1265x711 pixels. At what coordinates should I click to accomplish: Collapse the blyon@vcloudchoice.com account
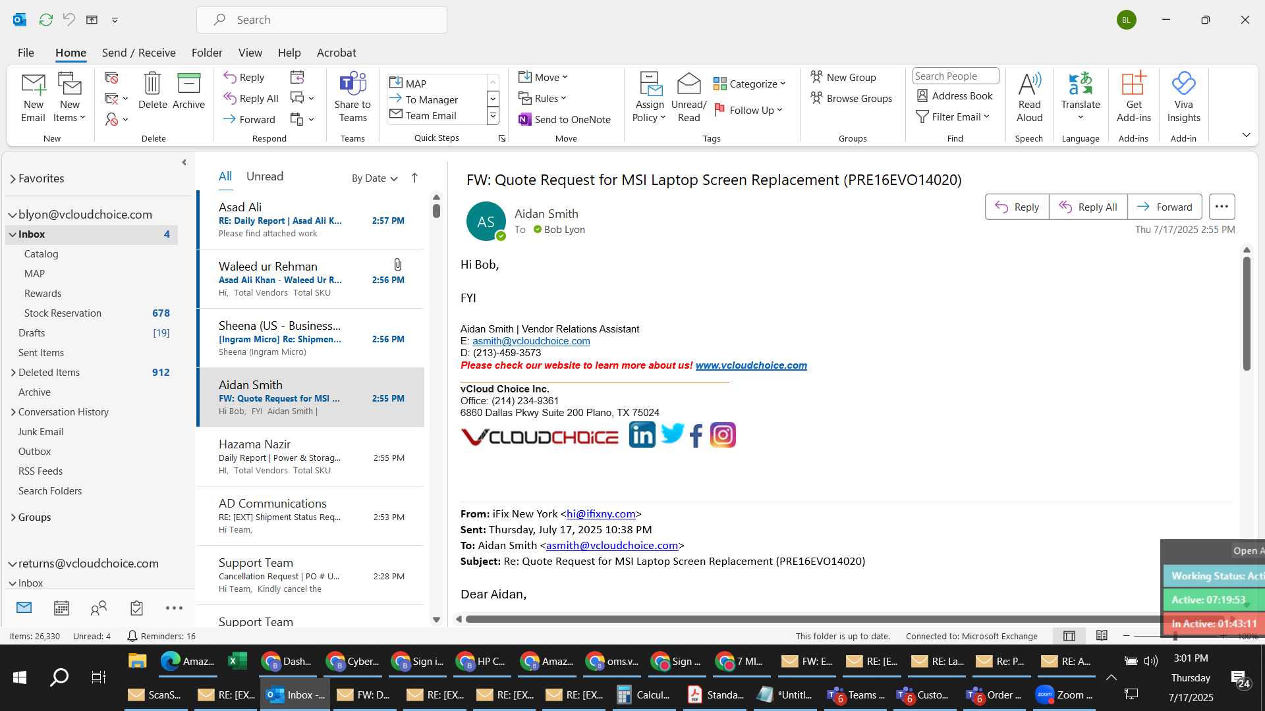pos(13,215)
